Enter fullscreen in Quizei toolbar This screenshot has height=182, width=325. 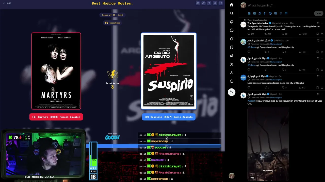click(x=220, y=3)
